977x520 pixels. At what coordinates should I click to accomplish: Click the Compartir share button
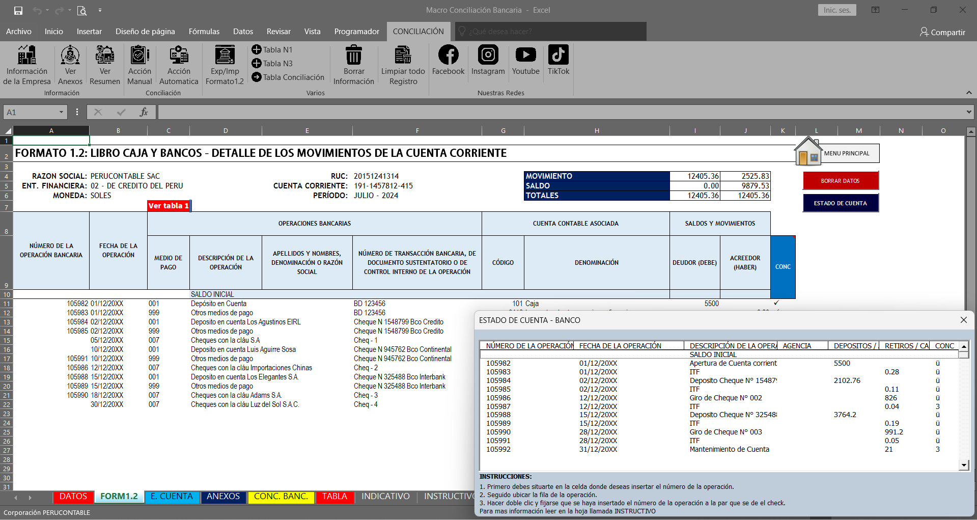pos(942,32)
